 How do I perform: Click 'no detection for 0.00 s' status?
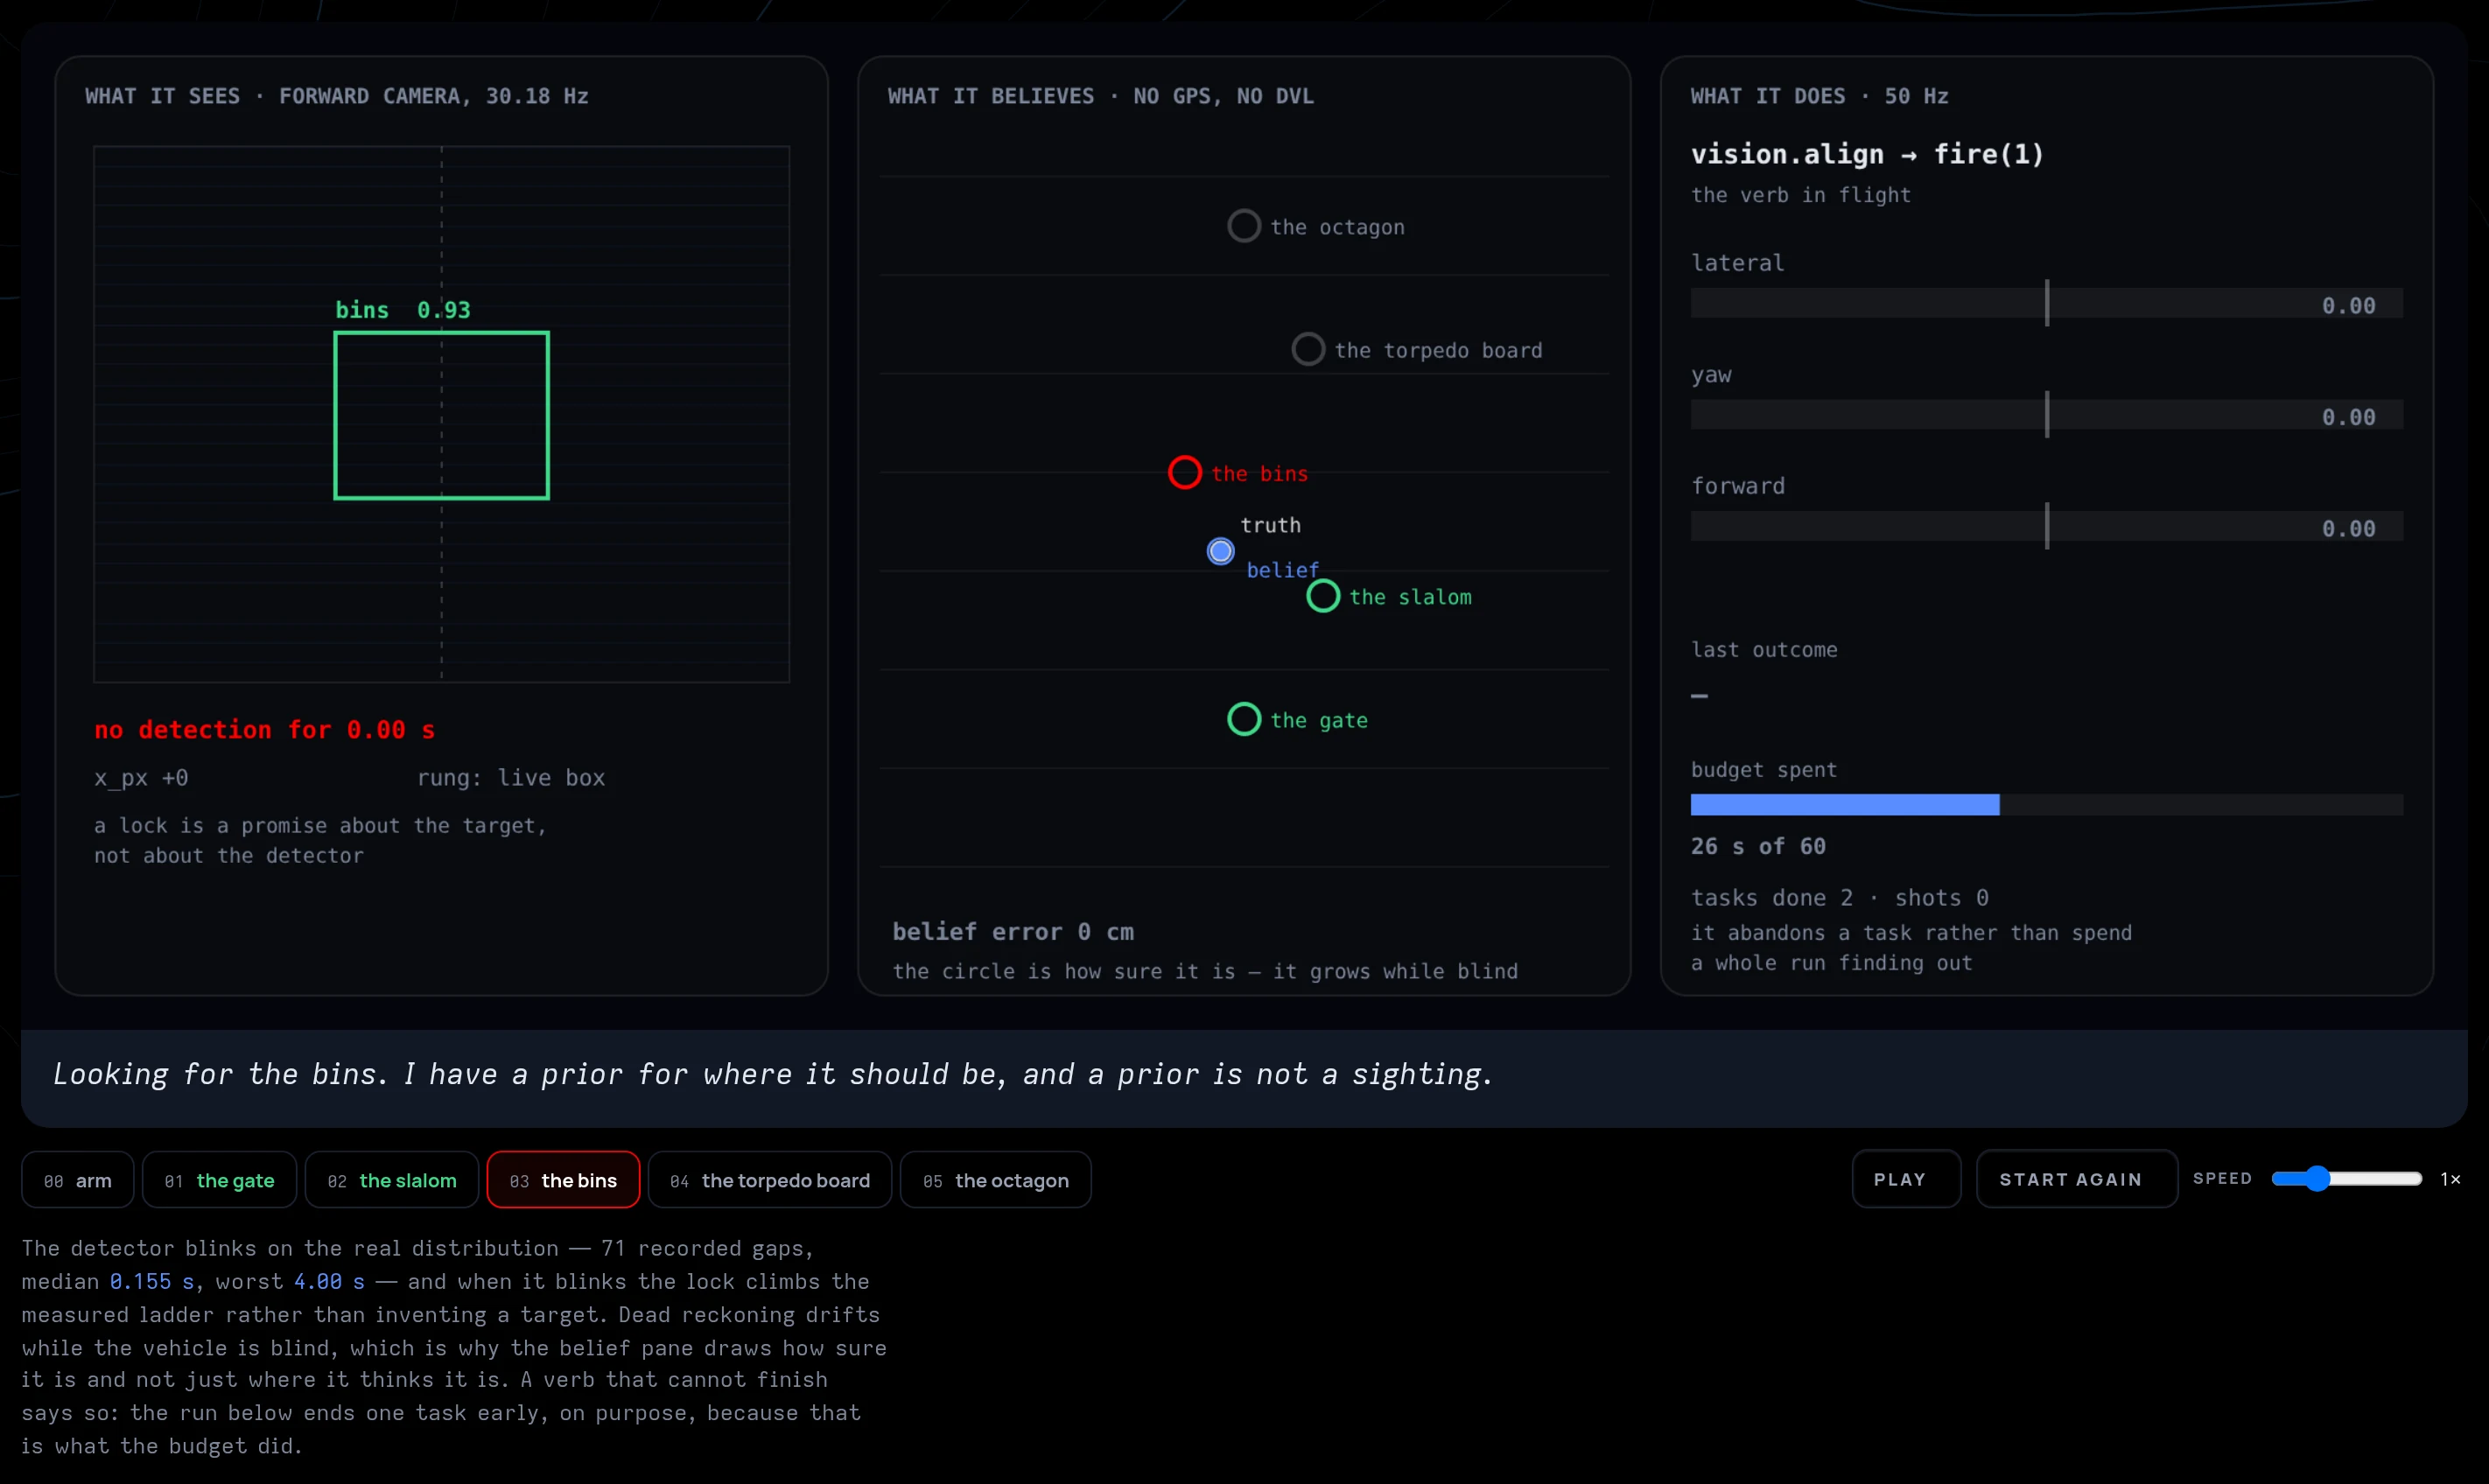(265, 730)
